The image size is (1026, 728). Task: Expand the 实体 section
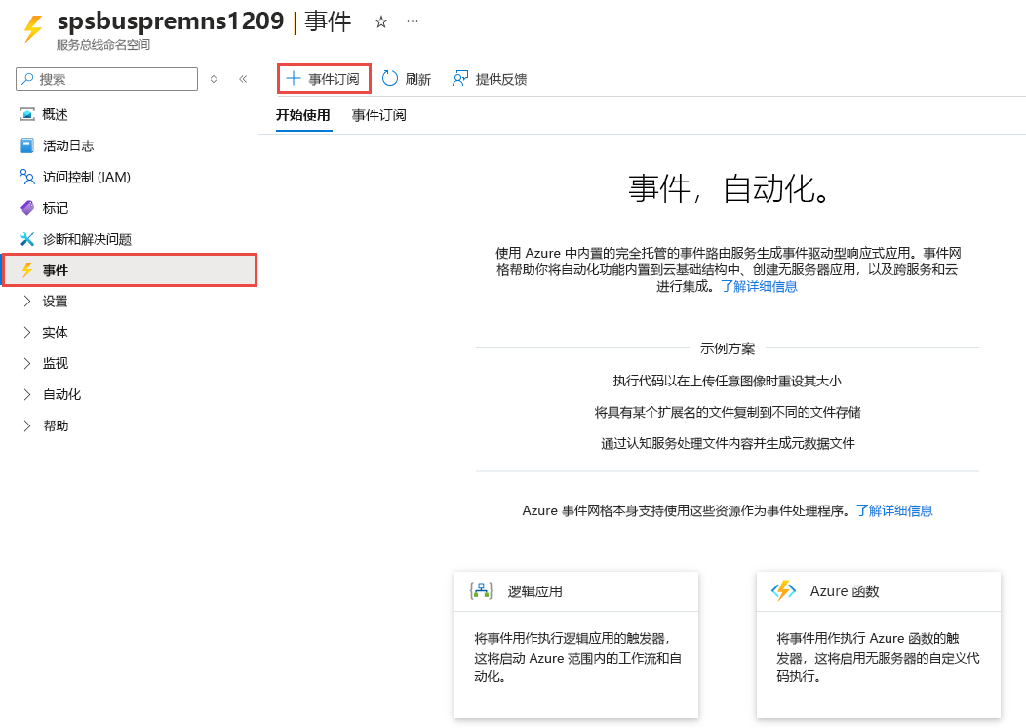pyautogui.click(x=27, y=333)
